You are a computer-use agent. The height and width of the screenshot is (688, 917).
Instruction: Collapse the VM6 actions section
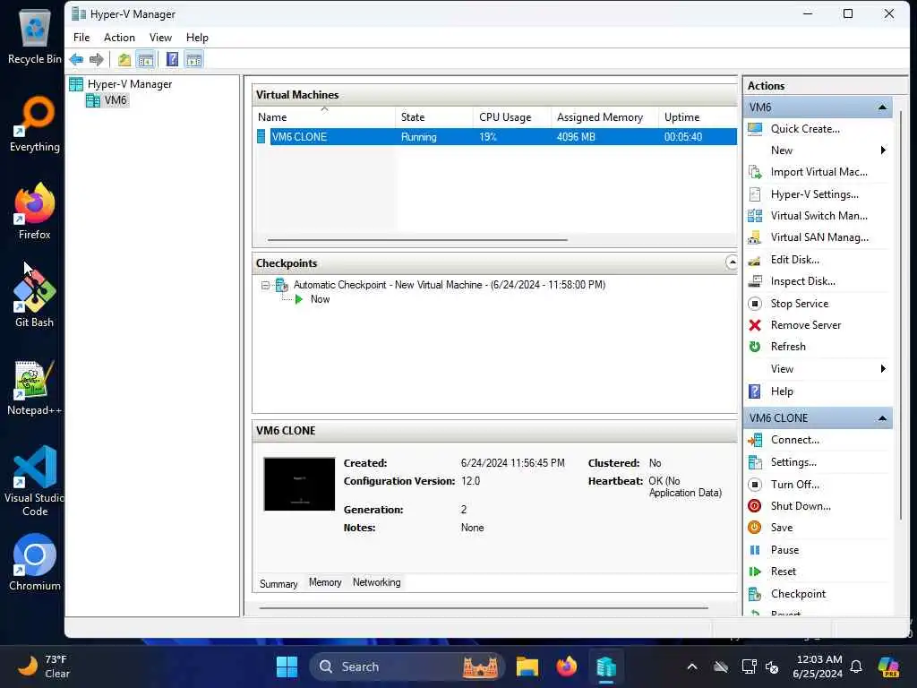(x=882, y=107)
